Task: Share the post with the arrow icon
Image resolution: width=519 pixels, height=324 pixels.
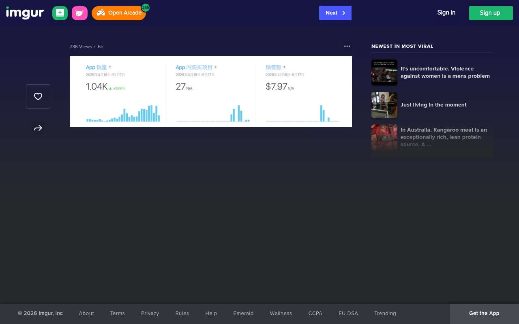Action: click(38, 128)
